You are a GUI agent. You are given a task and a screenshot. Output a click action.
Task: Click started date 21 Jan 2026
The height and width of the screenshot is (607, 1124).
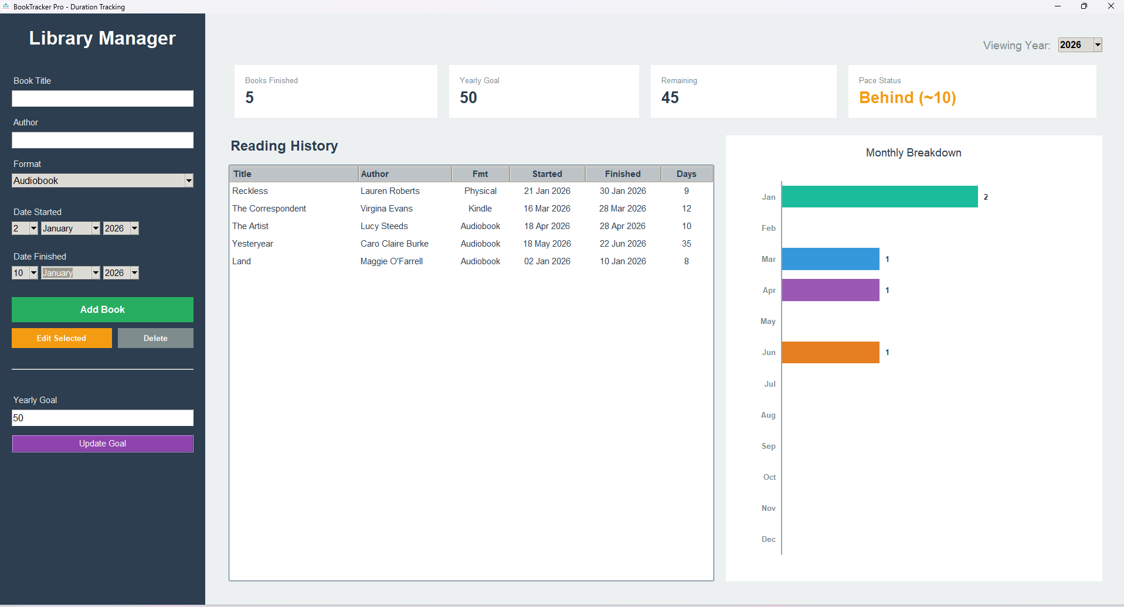click(x=547, y=191)
